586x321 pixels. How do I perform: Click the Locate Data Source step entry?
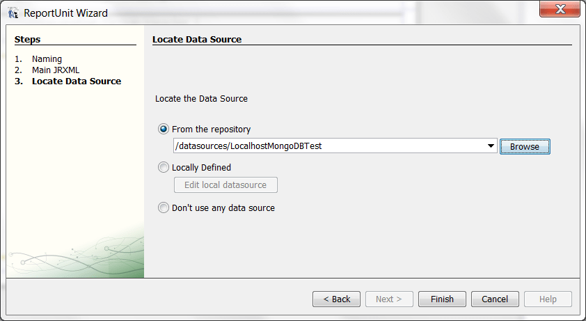[x=76, y=81]
